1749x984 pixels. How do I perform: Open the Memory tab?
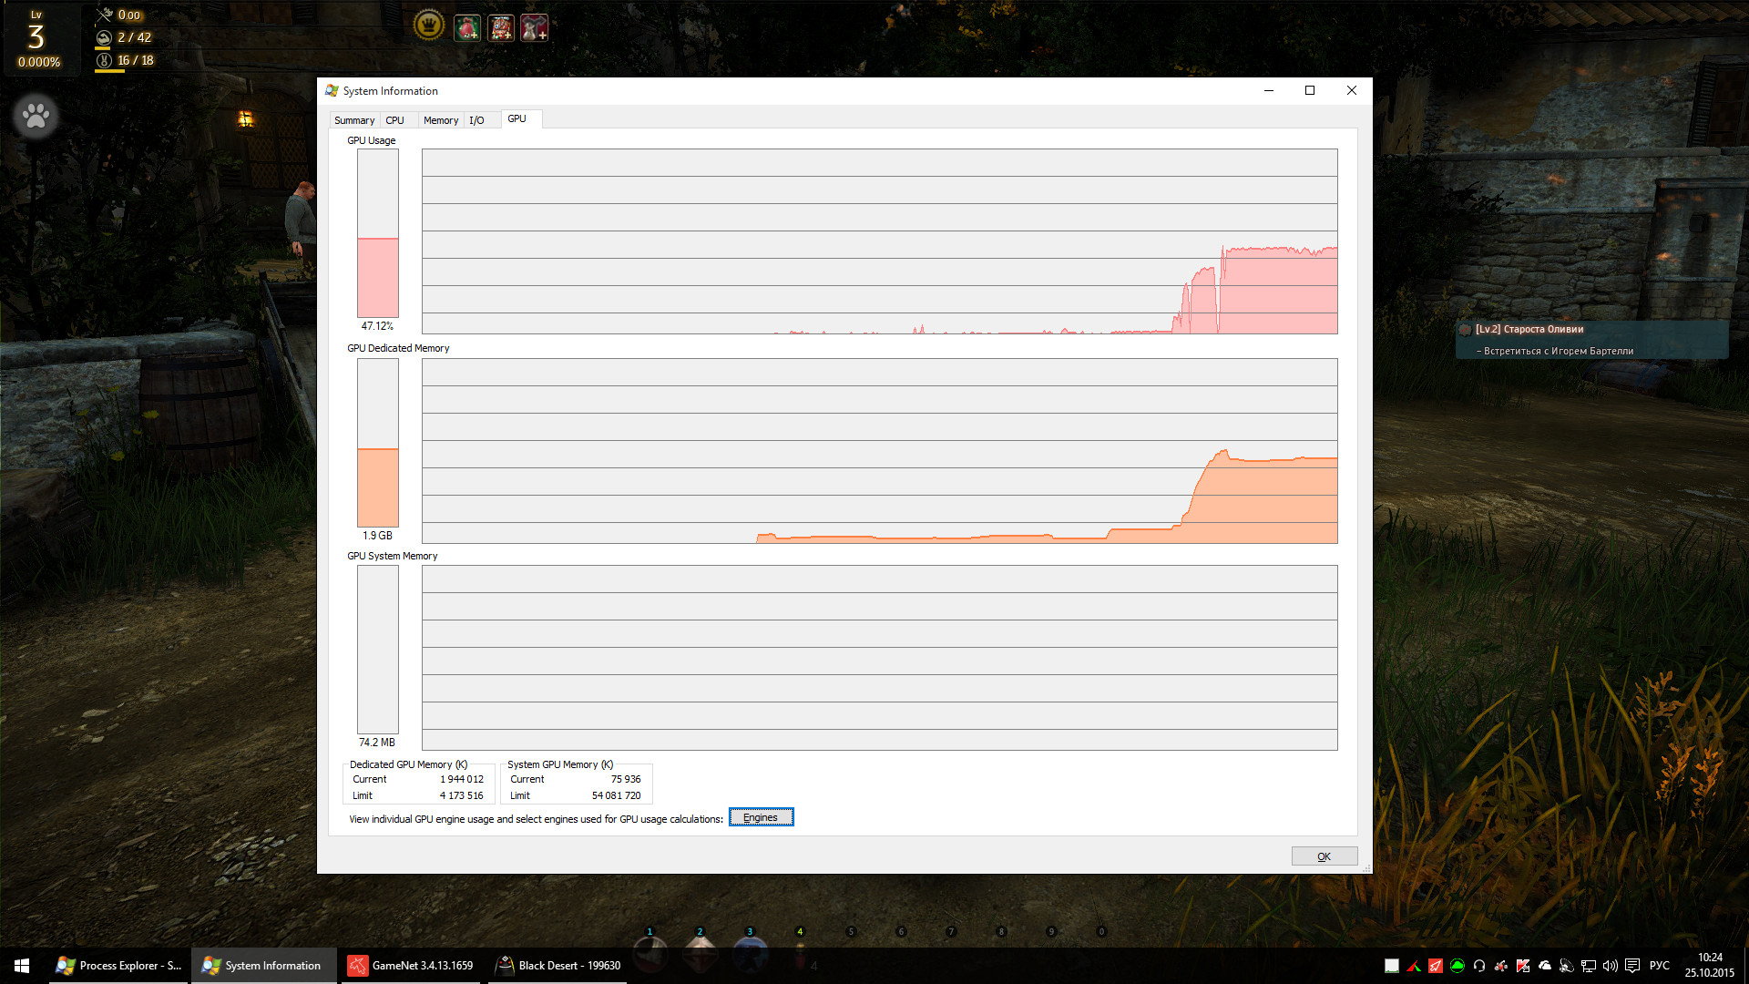coord(441,120)
